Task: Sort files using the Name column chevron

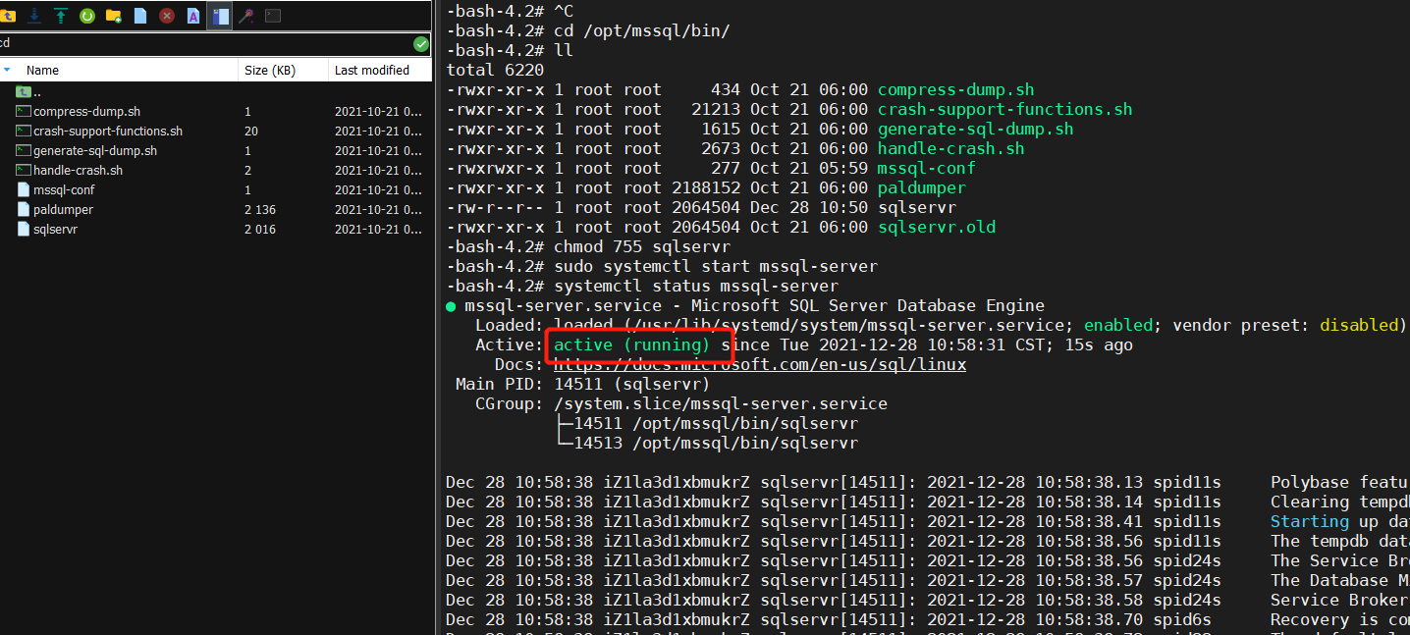Action: 9,70
